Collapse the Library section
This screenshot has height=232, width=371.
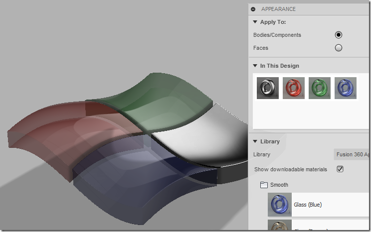click(x=255, y=141)
